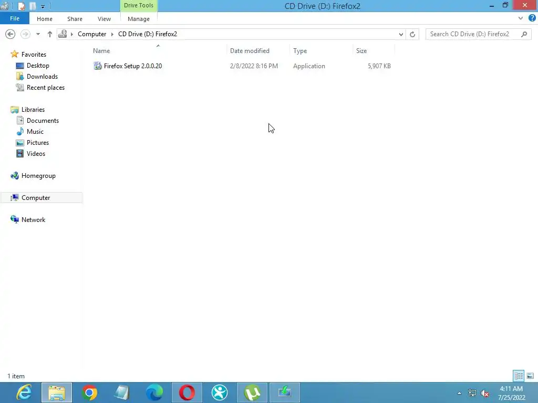Select Favorites in the navigation pane
The image size is (538, 403).
[x=34, y=55]
